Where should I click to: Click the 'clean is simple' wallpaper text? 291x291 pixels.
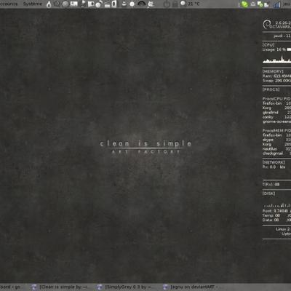tap(145, 143)
